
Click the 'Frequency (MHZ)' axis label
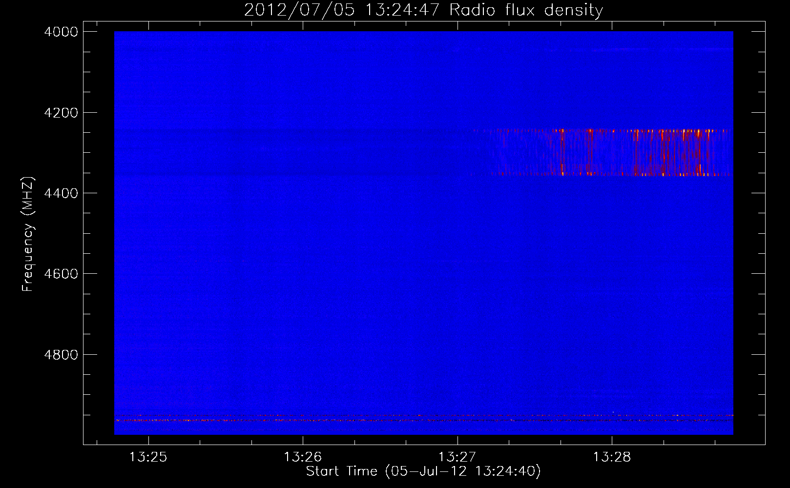pos(28,234)
